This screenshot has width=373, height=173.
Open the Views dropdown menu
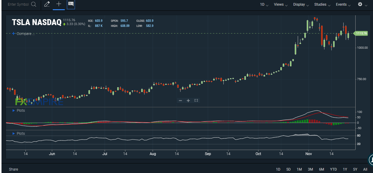[281, 4]
